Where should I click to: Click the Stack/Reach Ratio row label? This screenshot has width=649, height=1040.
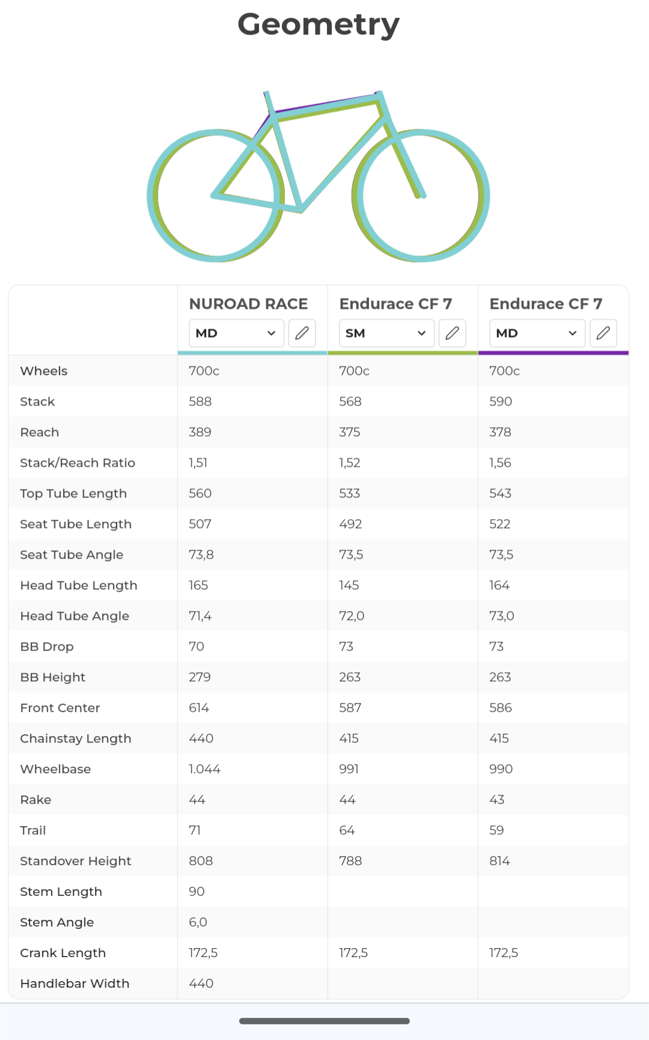78,463
